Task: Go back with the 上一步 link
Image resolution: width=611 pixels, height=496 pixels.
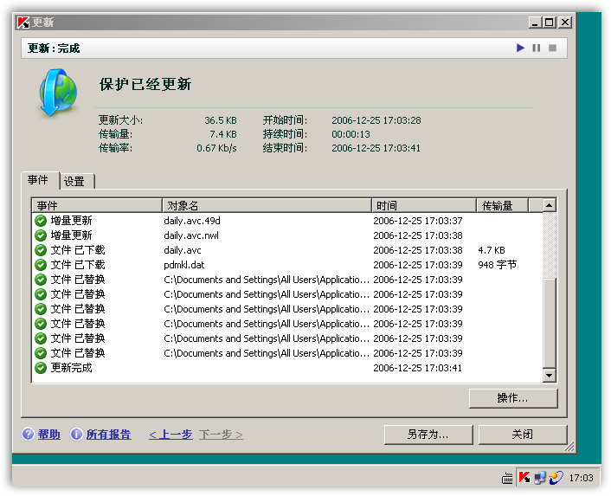Action: (170, 435)
